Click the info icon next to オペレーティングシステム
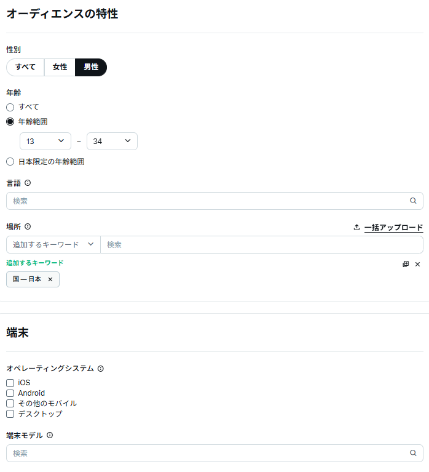The height and width of the screenshot is (472, 429). (x=101, y=369)
